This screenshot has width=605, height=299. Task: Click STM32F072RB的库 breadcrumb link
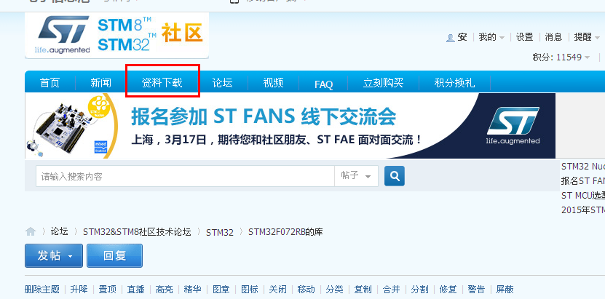click(285, 232)
